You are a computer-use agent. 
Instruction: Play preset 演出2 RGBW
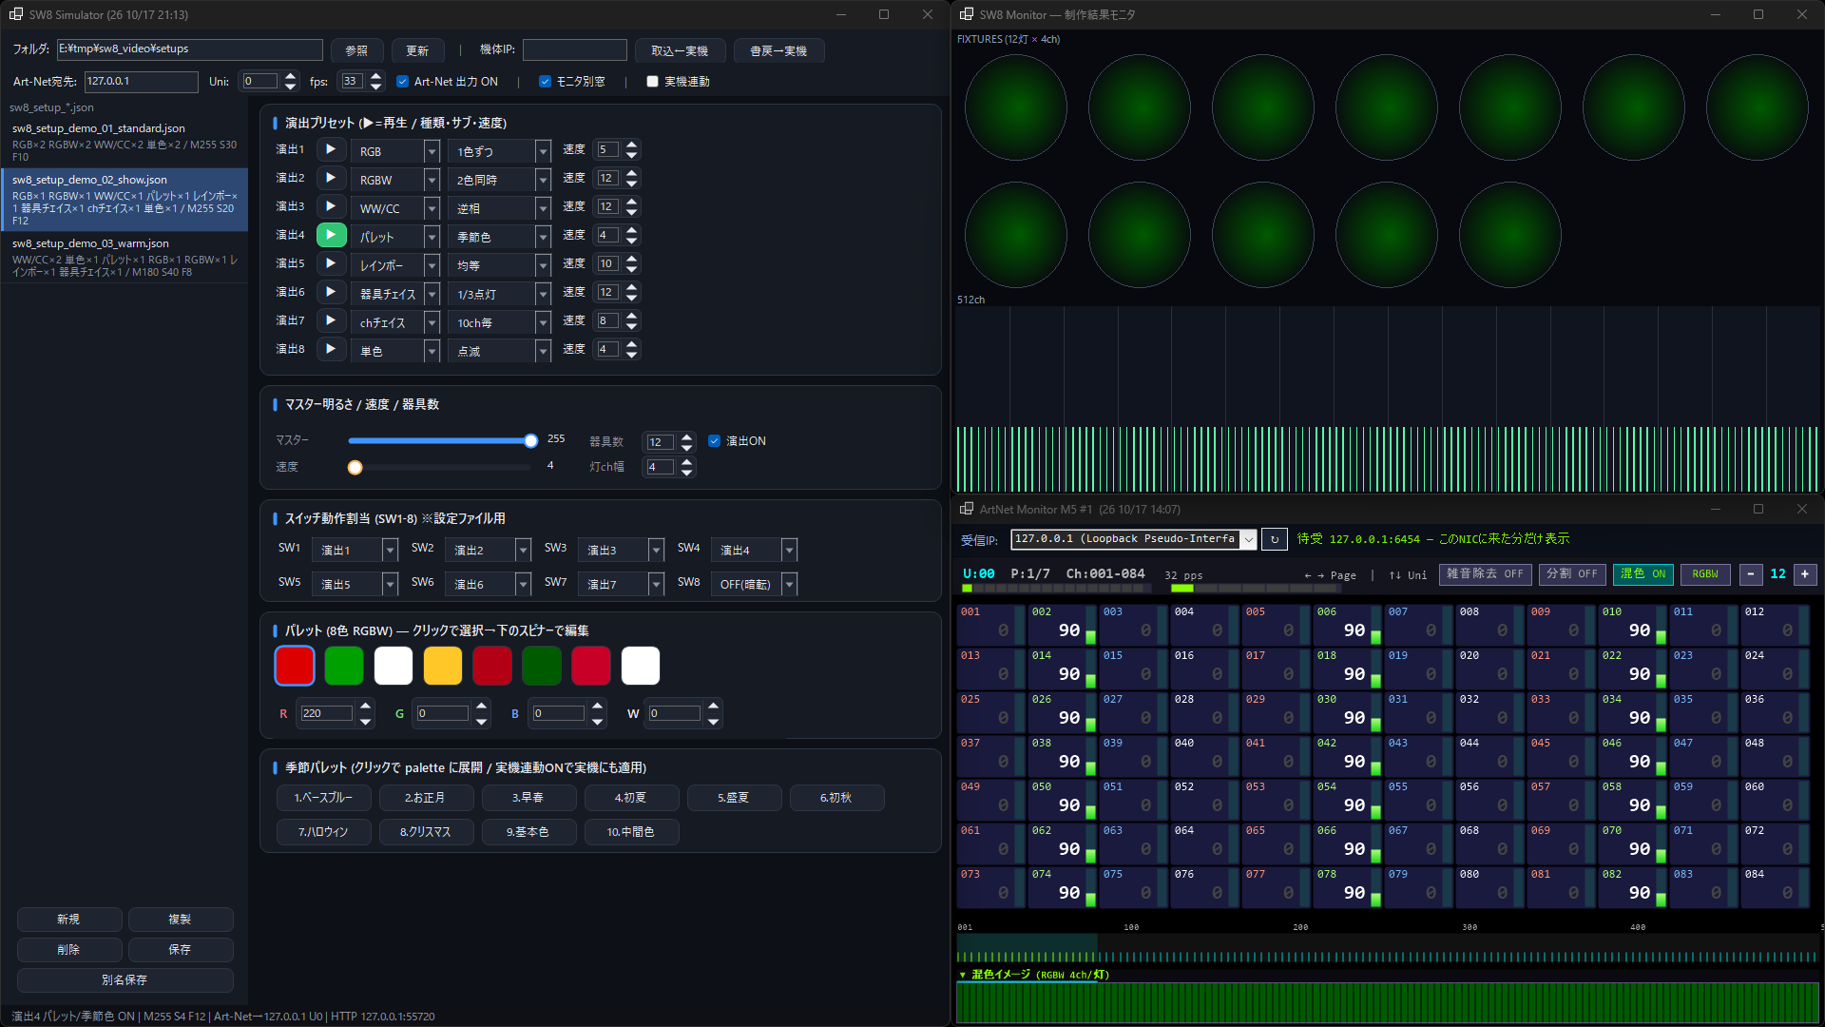tap(330, 178)
